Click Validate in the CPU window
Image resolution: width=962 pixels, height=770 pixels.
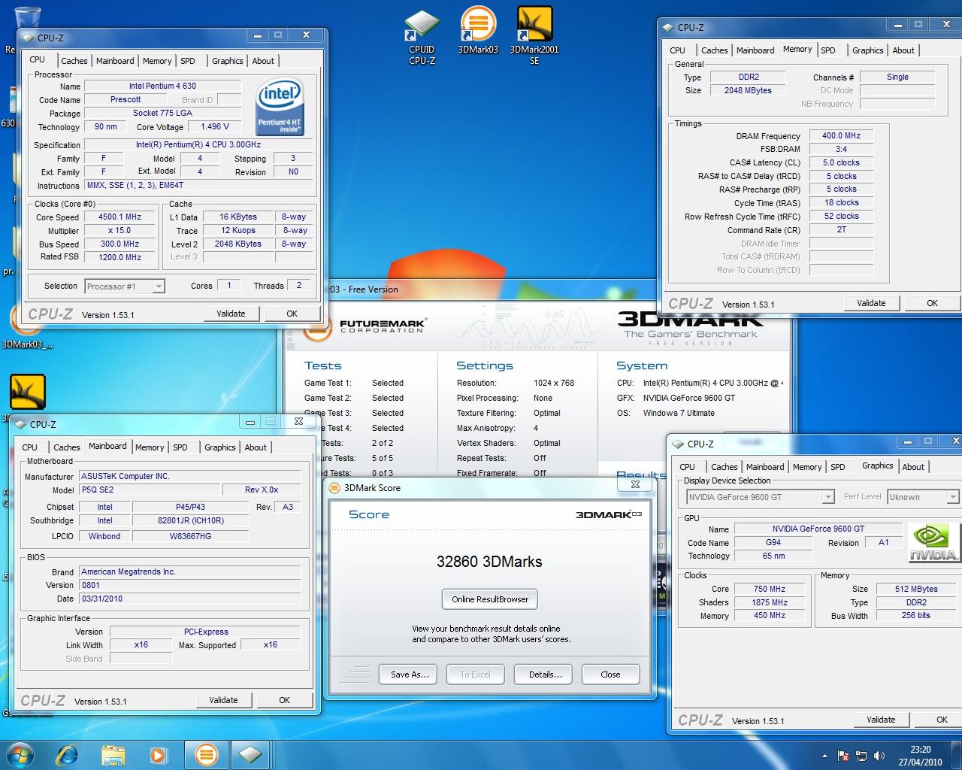[231, 314]
